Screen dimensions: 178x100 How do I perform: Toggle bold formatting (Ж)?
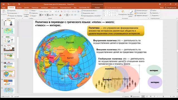coord(40,15)
